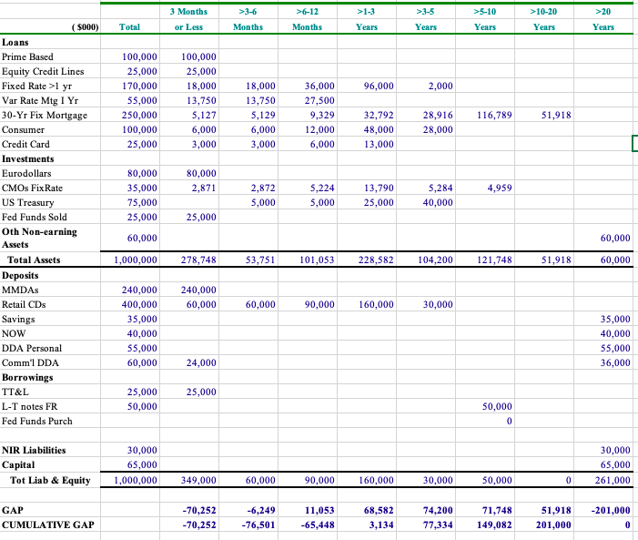Click the Eurodollars row label
The image size is (638, 540).
click(26, 174)
